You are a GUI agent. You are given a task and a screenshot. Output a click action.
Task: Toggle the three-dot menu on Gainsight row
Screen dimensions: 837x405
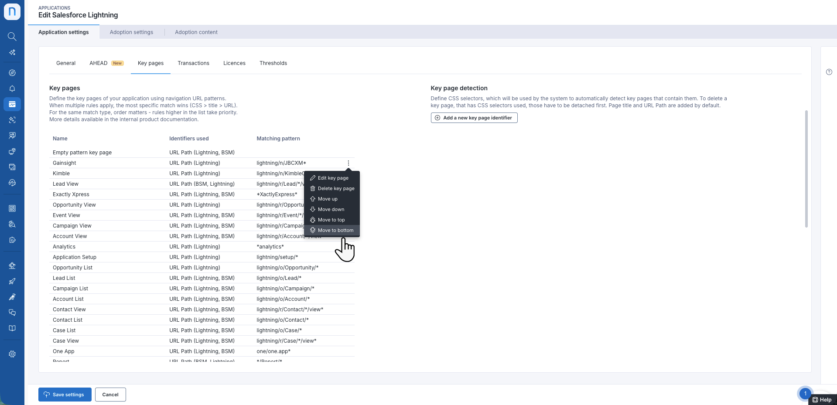[348, 163]
